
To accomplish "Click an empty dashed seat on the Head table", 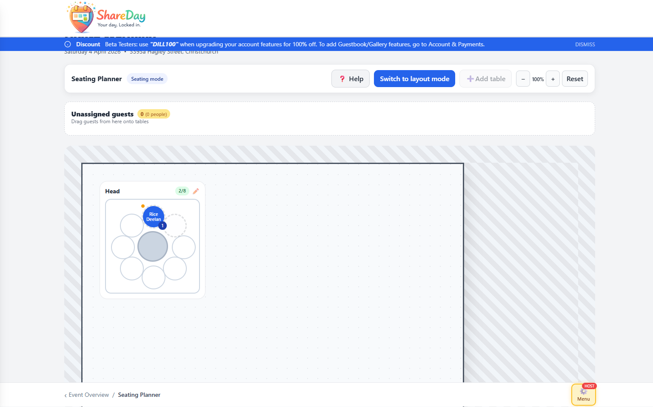I will click(175, 224).
